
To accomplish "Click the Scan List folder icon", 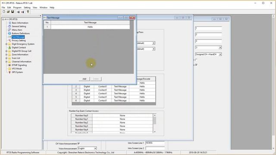I will coord(9,58).
